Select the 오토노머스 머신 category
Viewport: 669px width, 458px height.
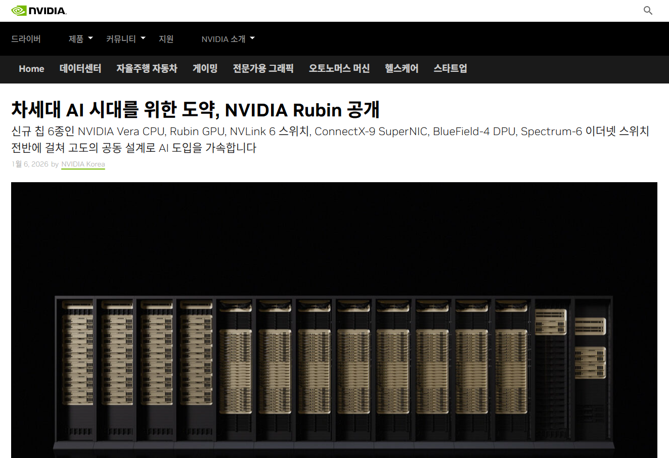click(339, 69)
